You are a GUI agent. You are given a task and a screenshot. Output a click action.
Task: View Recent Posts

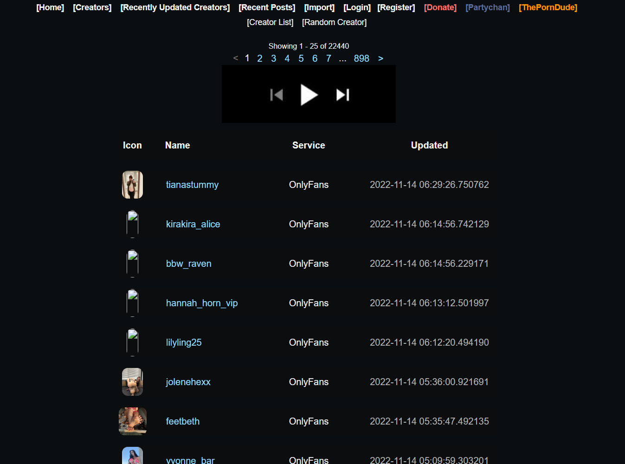267,7
